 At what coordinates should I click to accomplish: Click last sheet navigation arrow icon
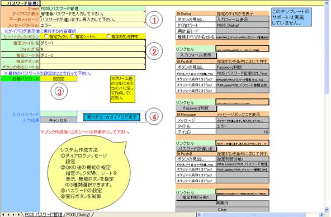click(19, 214)
